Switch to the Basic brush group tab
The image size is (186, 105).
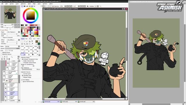(26, 39)
